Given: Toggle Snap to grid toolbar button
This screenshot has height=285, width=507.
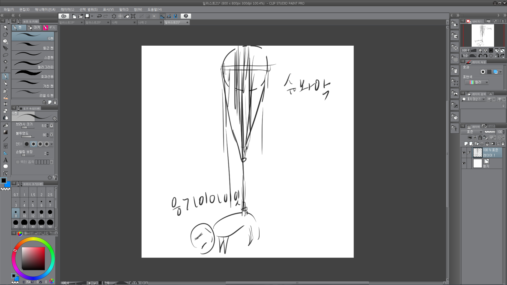Looking at the screenshot, I should pyautogui.click(x=175, y=16).
